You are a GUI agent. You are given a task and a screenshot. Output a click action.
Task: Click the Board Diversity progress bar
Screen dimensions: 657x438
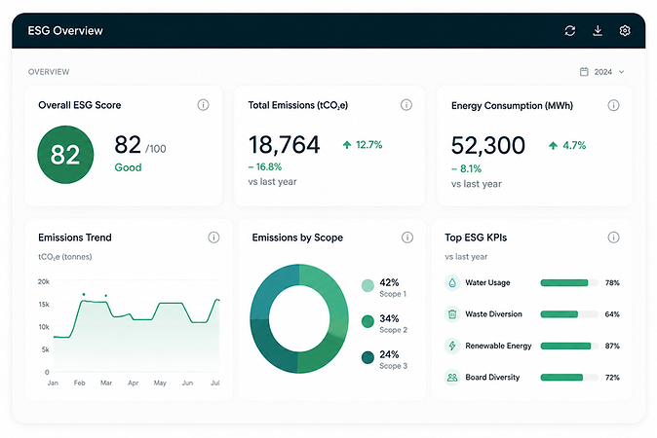point(569,378)
